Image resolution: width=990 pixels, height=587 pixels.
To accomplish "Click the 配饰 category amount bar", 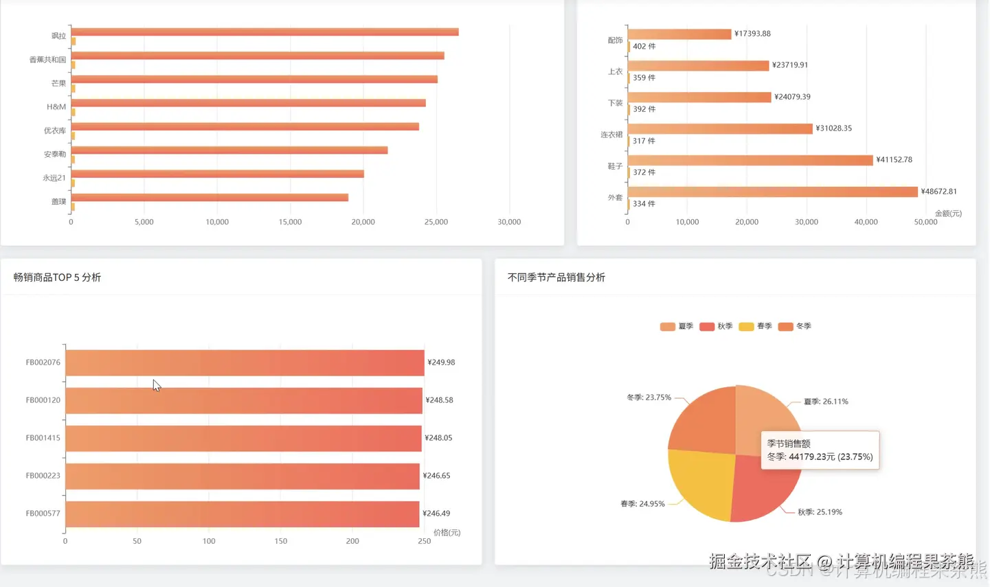I will [x=679, y=34].
